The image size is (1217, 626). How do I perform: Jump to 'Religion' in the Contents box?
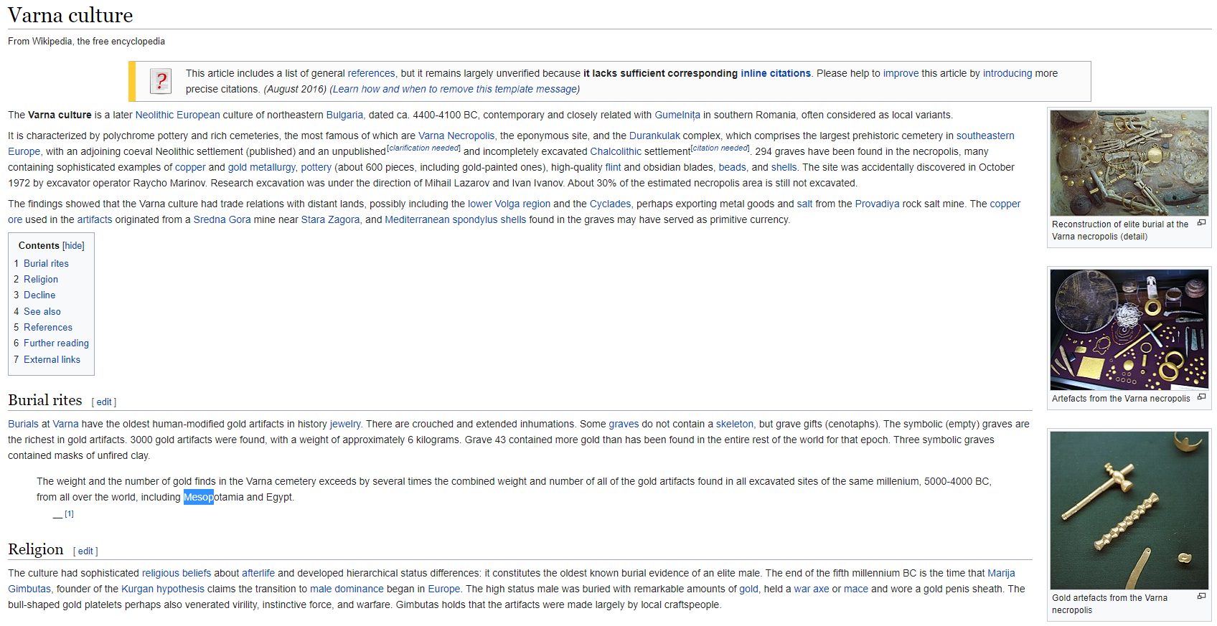(x=41, y=279)
